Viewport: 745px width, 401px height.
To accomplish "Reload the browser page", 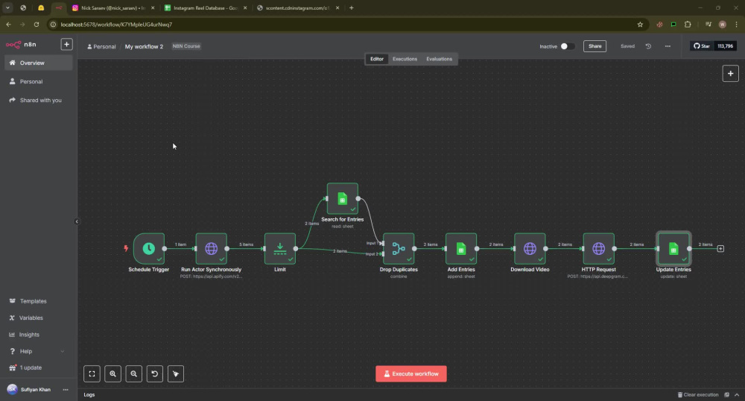I will tap(36, 25).
